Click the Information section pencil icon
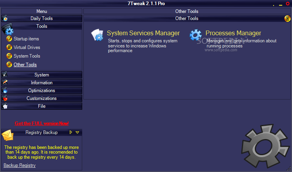 (5, 83)
